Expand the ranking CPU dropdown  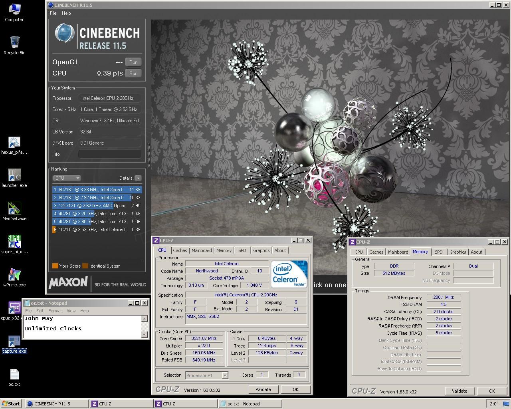coord(67,178)
